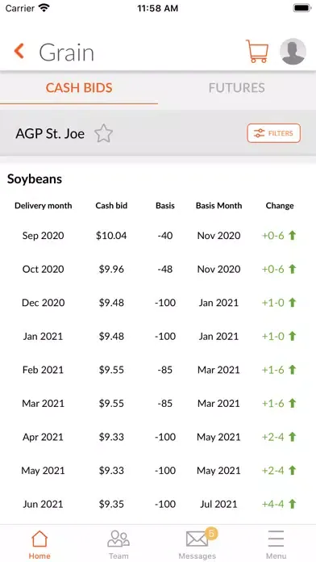Select the Feb 2021 delivery row
Viewport: 316px width, 562px height.
pos(158,370)
